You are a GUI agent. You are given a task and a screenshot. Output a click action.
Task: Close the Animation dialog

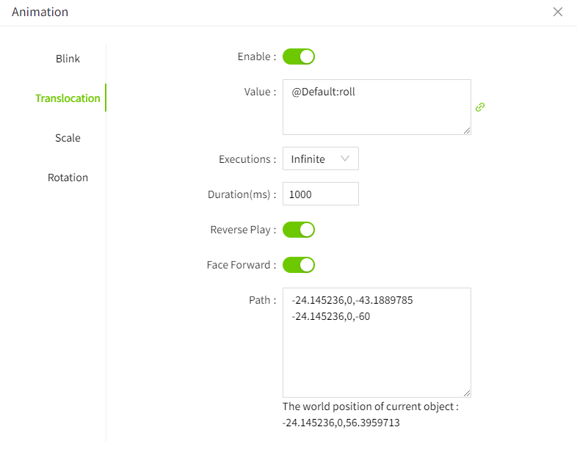click(x=558, y=12)
